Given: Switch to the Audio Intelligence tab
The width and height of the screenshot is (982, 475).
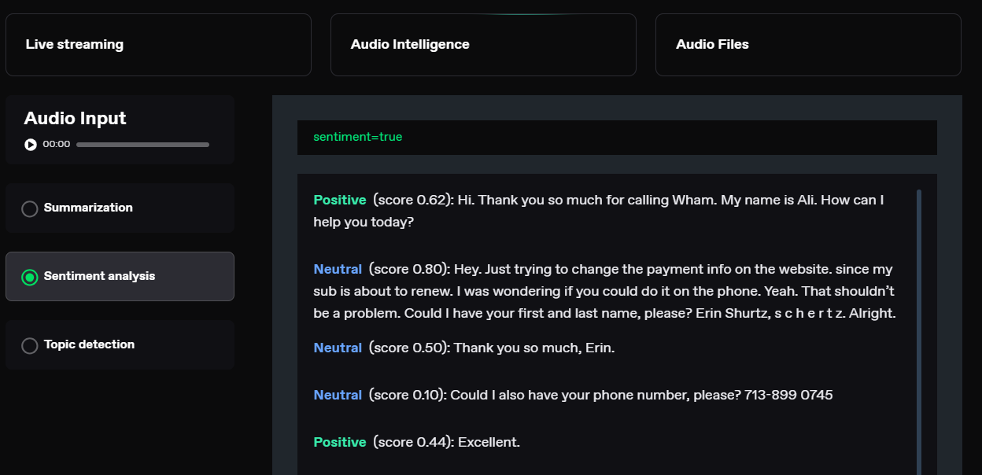Looking at the screenshot, I should tap(483, 45).
